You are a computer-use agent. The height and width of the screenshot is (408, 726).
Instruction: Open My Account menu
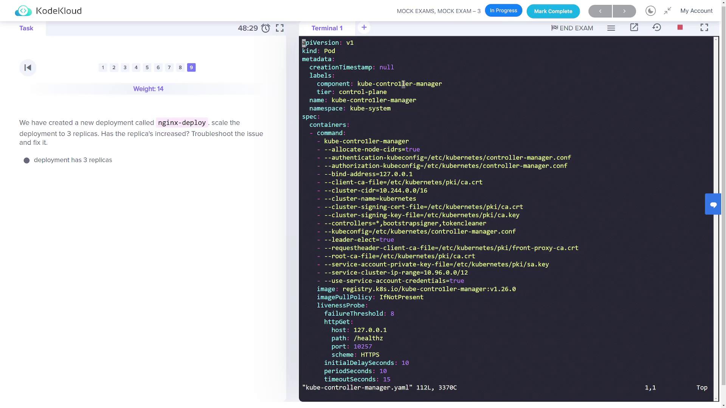pos(696,11)
